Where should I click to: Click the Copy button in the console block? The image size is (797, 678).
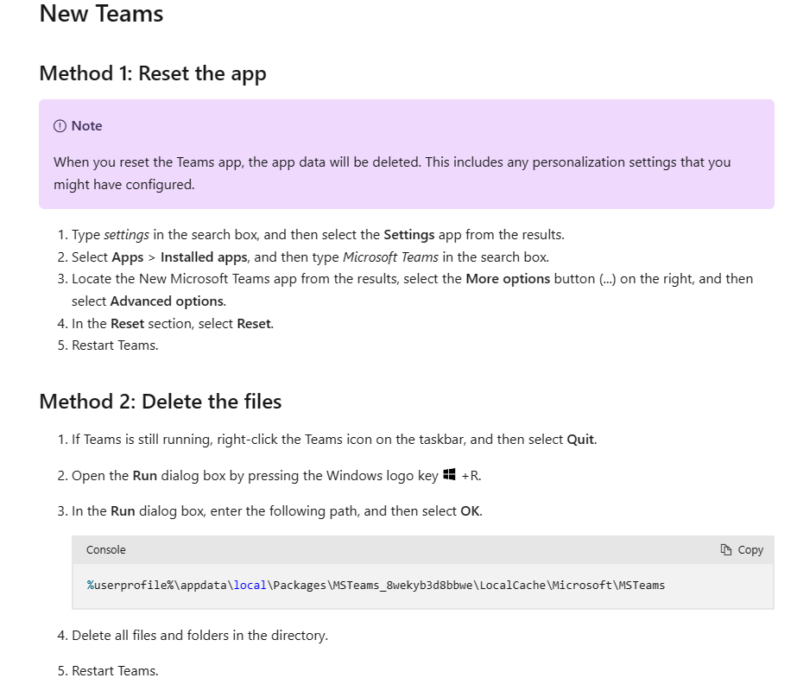coord(742,550)
